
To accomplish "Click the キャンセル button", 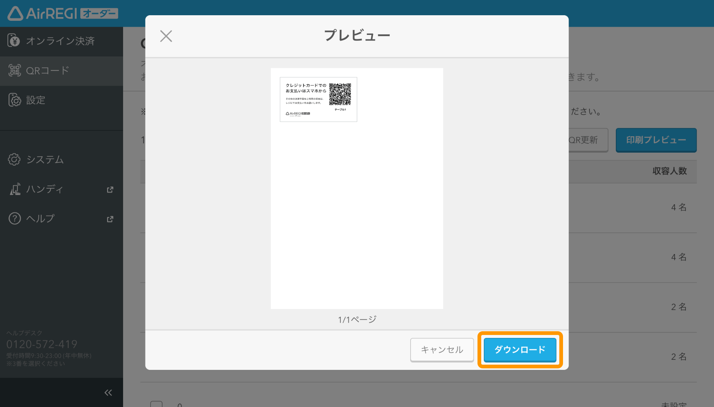I will tap(442, 349).
